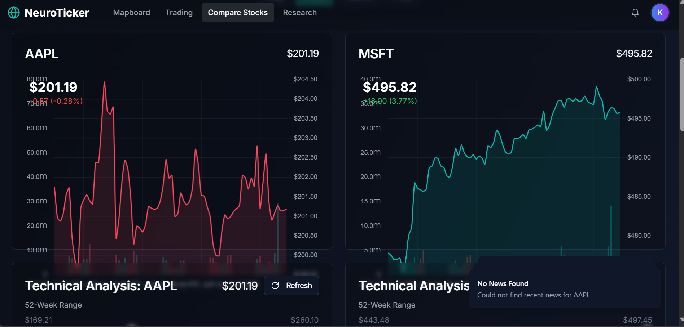
Task: Click the $169.21 52-week low value
Action: (39, 320)
